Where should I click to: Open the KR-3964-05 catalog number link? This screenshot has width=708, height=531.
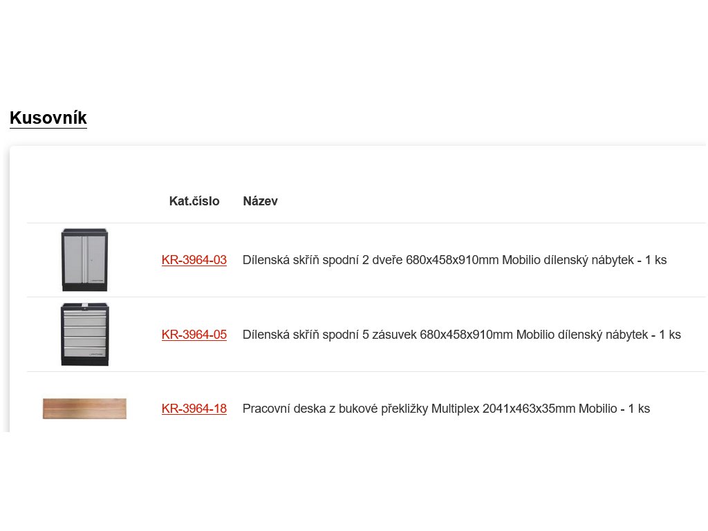[x=194, y=335]
